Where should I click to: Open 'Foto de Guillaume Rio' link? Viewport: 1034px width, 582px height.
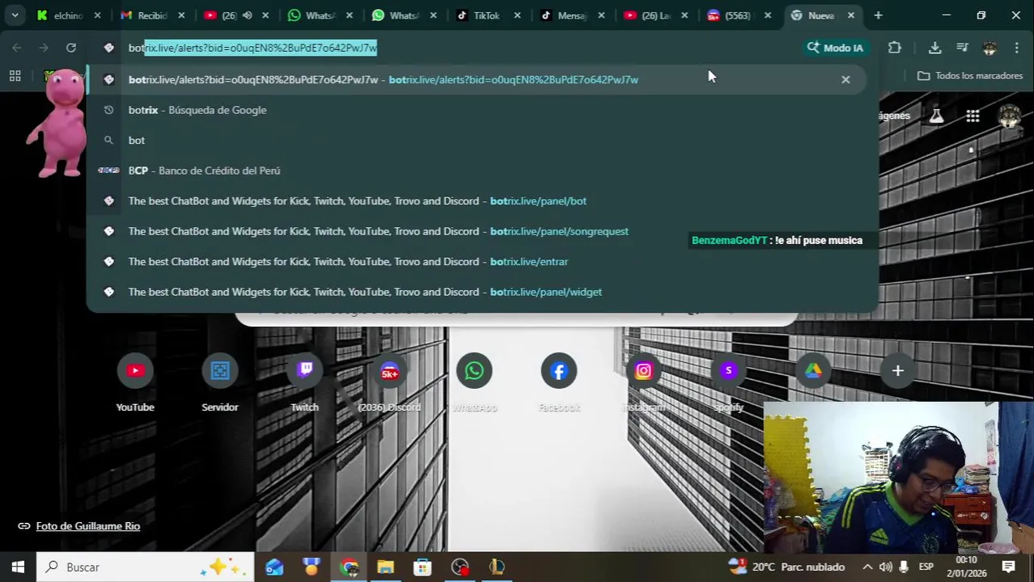(x=88, y=526)
